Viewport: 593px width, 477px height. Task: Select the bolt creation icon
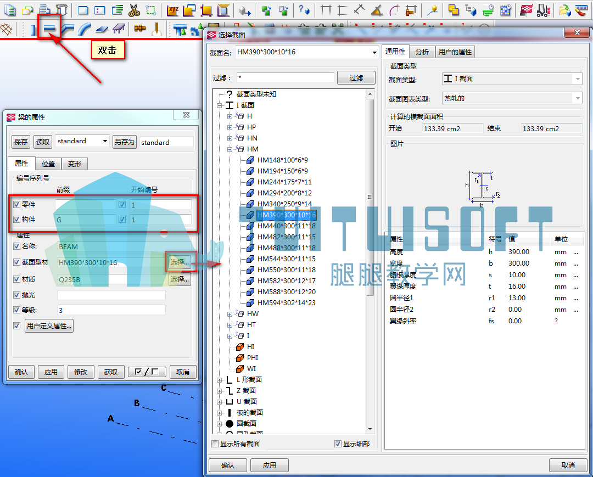tap(140, 29)
